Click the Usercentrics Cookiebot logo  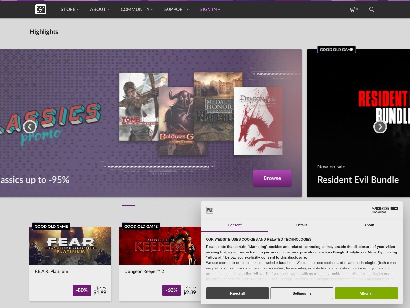point(385,210)
